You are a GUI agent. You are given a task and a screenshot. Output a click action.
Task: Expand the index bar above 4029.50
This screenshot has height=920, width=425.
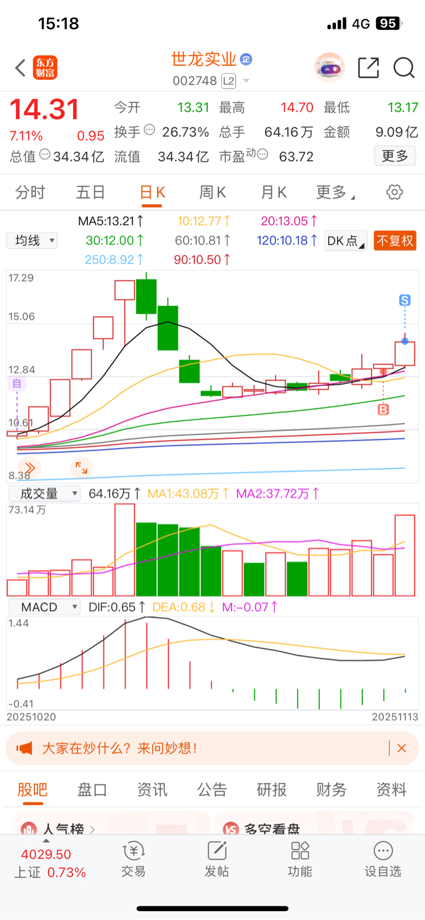tap(46, 841)
